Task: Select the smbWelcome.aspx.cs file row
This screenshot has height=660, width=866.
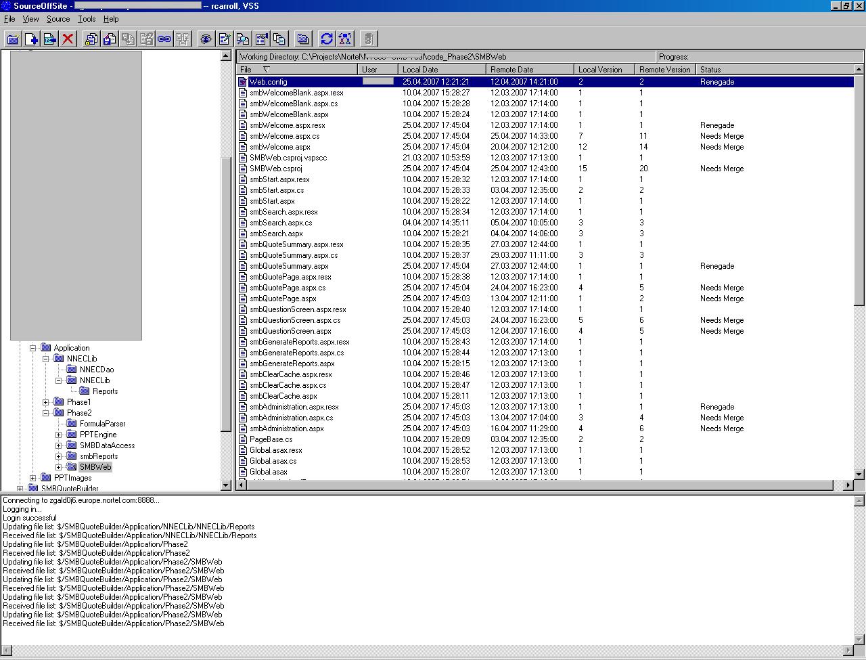Action: click(x=545, y=136)
